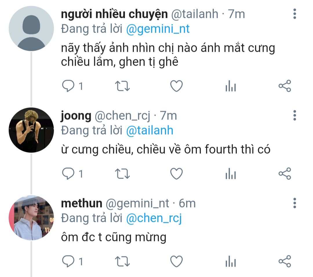Like joong's reply tweet

[176, 174]
